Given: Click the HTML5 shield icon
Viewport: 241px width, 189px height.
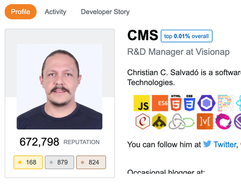Looking at the screenshot, I should (176, 103).
